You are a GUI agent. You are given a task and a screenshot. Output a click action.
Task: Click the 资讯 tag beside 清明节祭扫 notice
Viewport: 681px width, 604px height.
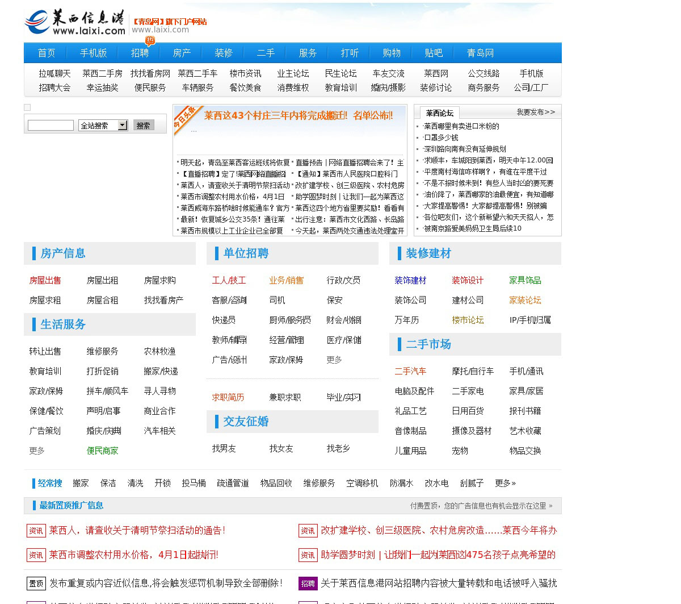click(x=36, y=531)
